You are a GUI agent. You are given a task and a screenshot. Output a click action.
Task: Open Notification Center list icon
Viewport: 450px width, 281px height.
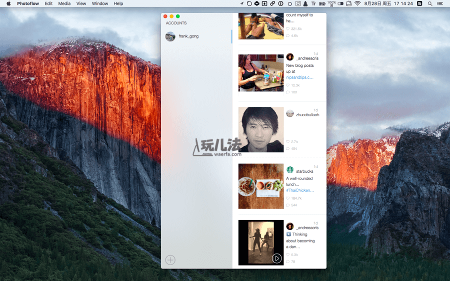(439, 3)
